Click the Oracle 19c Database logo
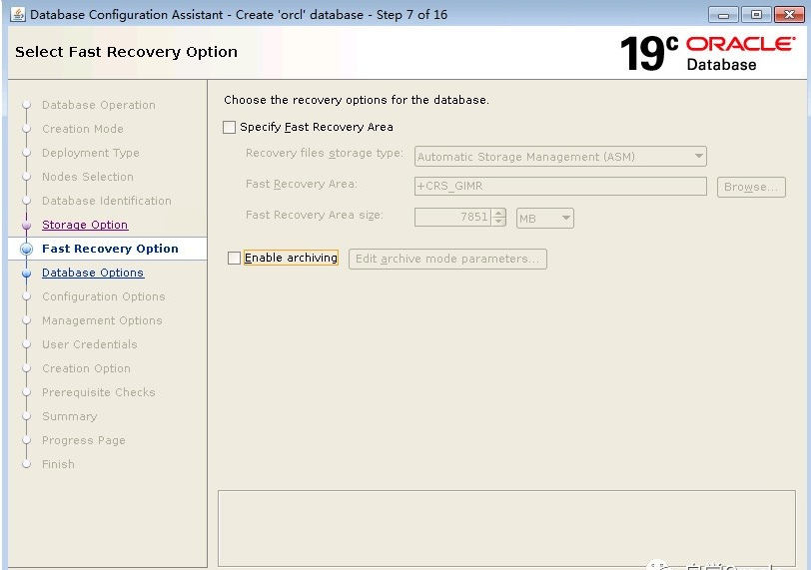 click(x=707, y=53)
